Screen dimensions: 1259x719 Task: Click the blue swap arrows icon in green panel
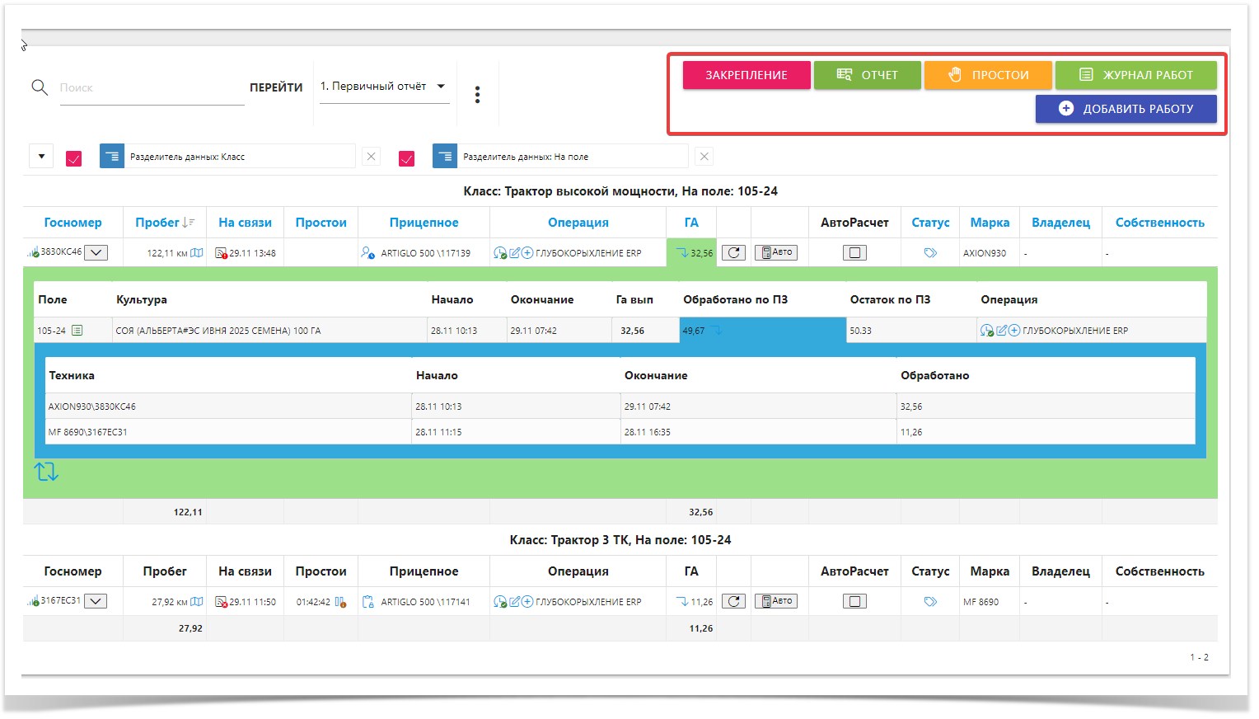coord(46,472)
